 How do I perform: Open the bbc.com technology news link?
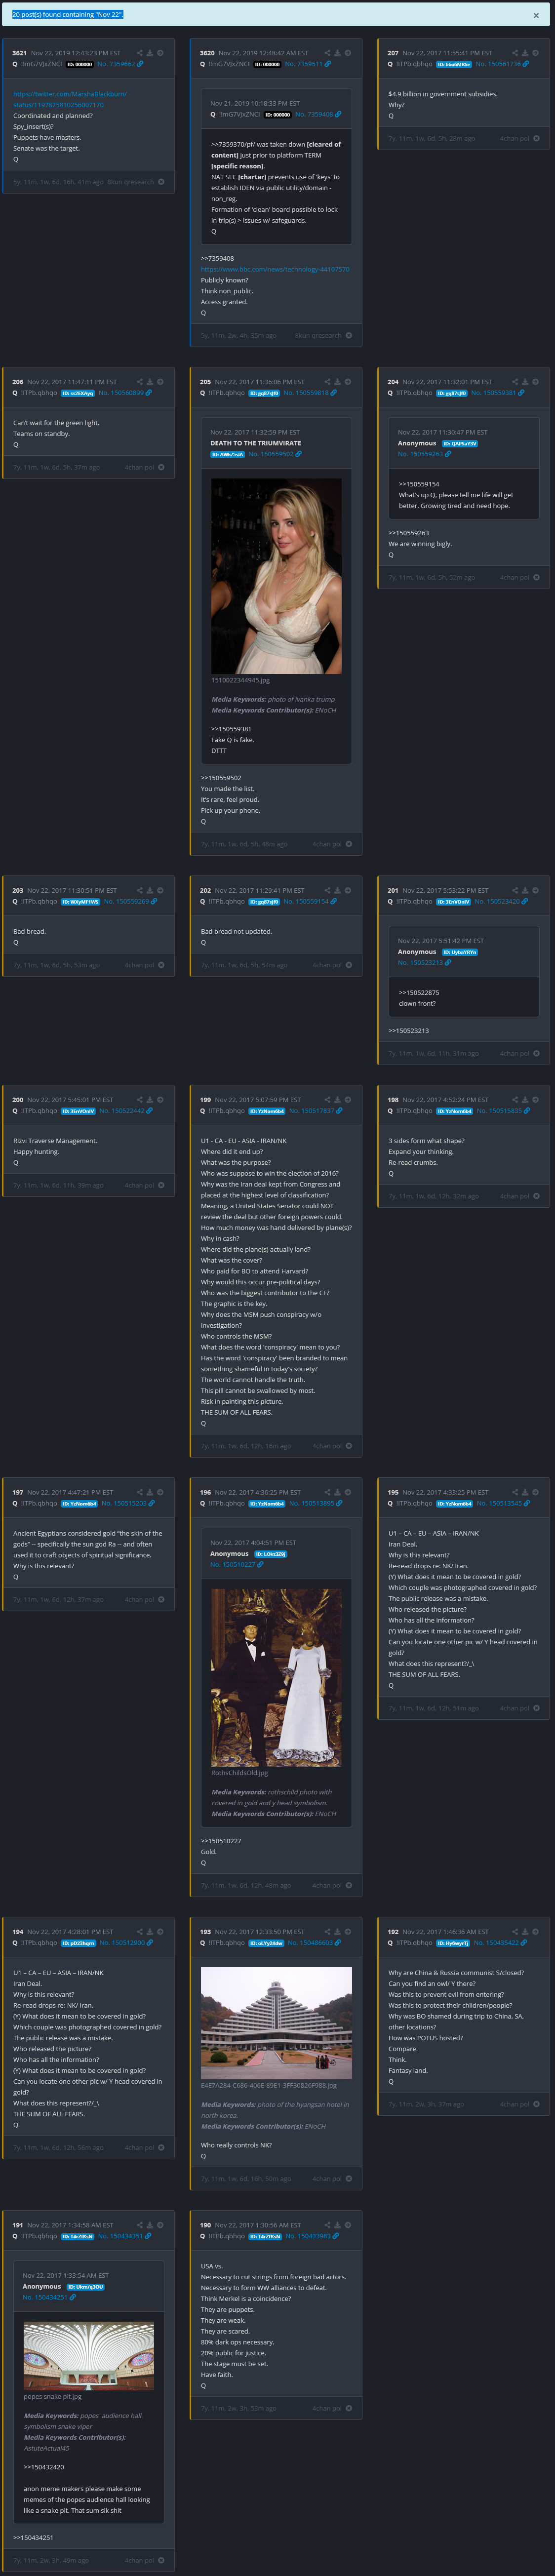[275, 269]
